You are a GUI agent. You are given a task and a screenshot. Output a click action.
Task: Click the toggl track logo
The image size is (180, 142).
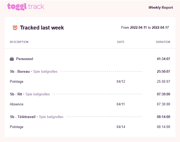[x=26, y=7]
